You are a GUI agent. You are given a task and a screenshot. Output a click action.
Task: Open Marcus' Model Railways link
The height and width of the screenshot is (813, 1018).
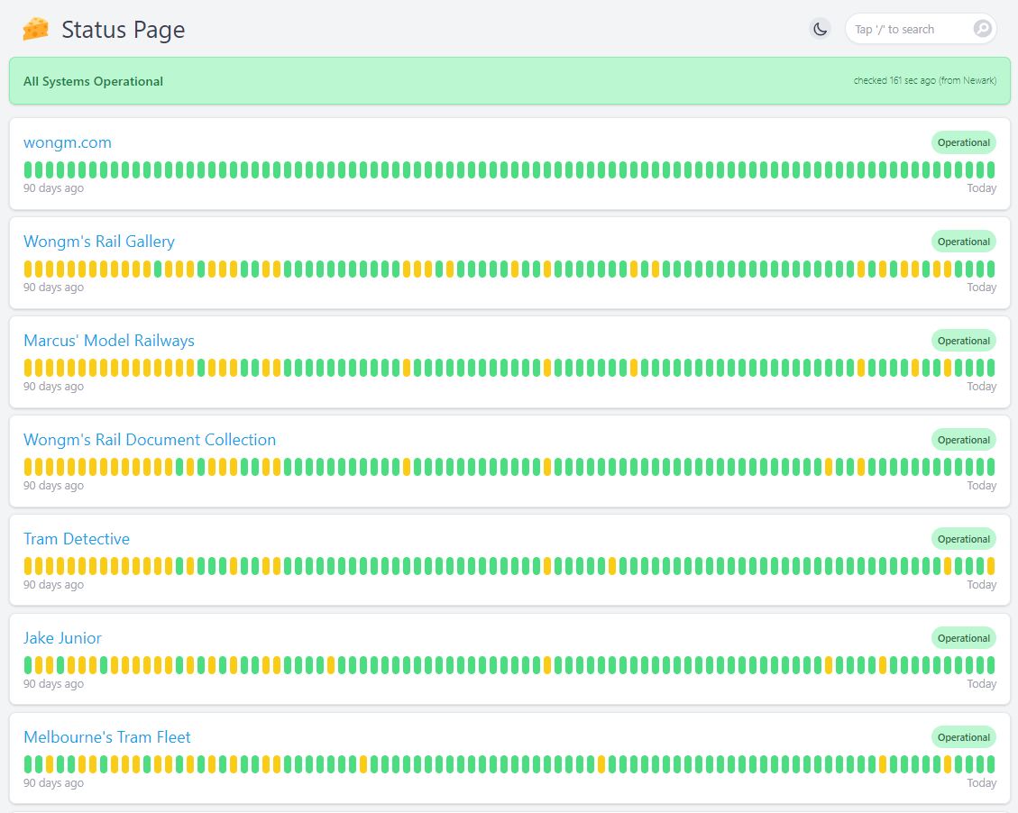pos(109,341)
